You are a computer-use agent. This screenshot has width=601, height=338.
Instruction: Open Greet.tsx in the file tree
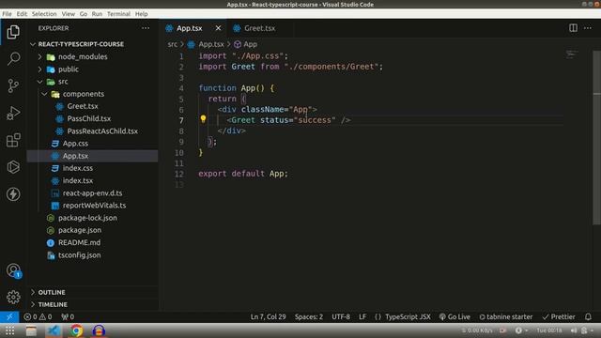click(83, 106)
